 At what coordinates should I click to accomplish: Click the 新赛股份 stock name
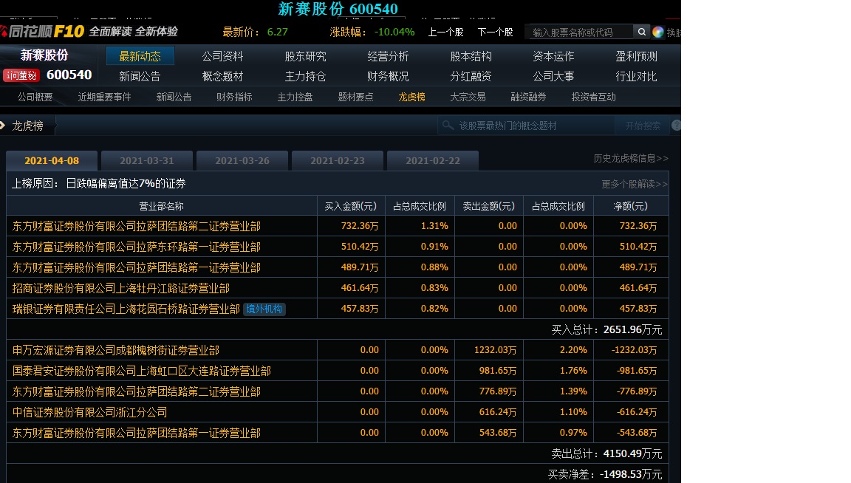[x=44, y=55]
